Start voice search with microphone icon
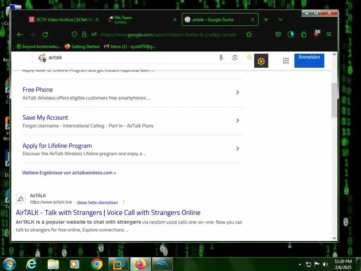 [x=221, y=58]
